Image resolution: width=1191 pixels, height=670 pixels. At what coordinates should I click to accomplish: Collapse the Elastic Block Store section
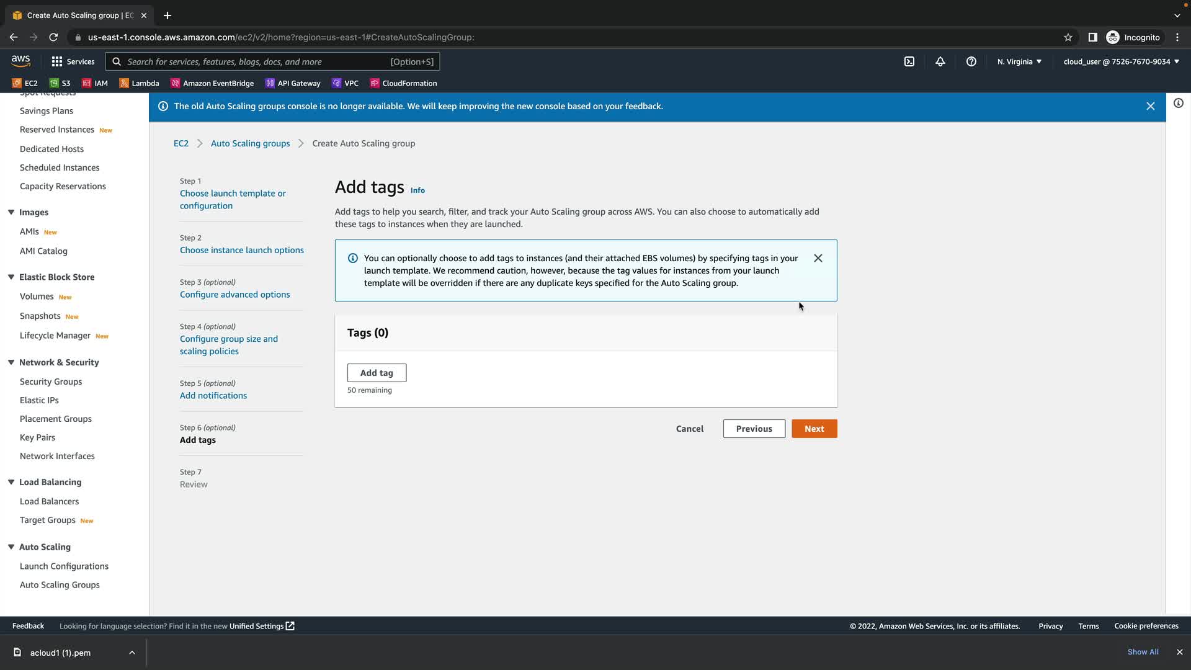pos(11,277)
